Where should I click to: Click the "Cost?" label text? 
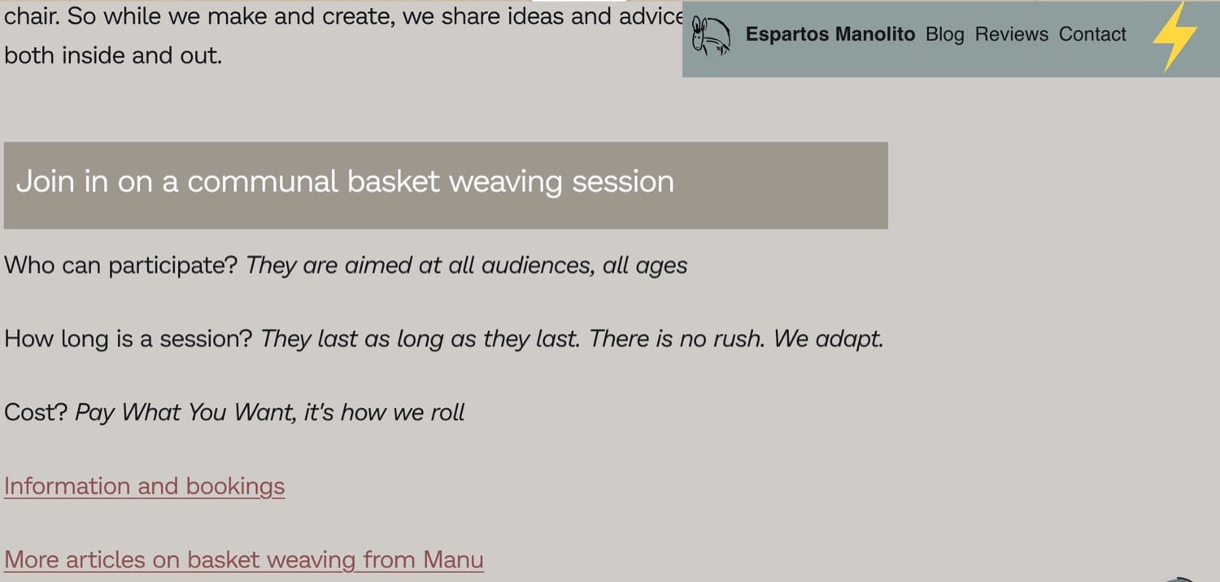point(36,412)
